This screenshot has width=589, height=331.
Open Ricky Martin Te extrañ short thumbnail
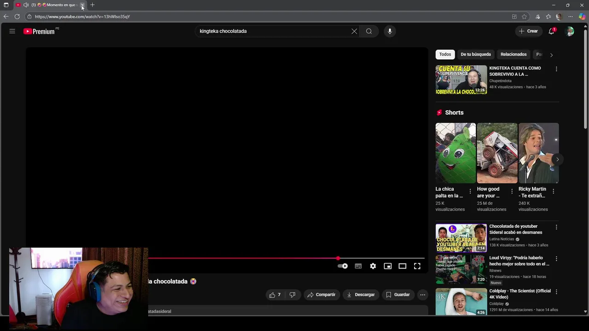(x=538, y=153)
